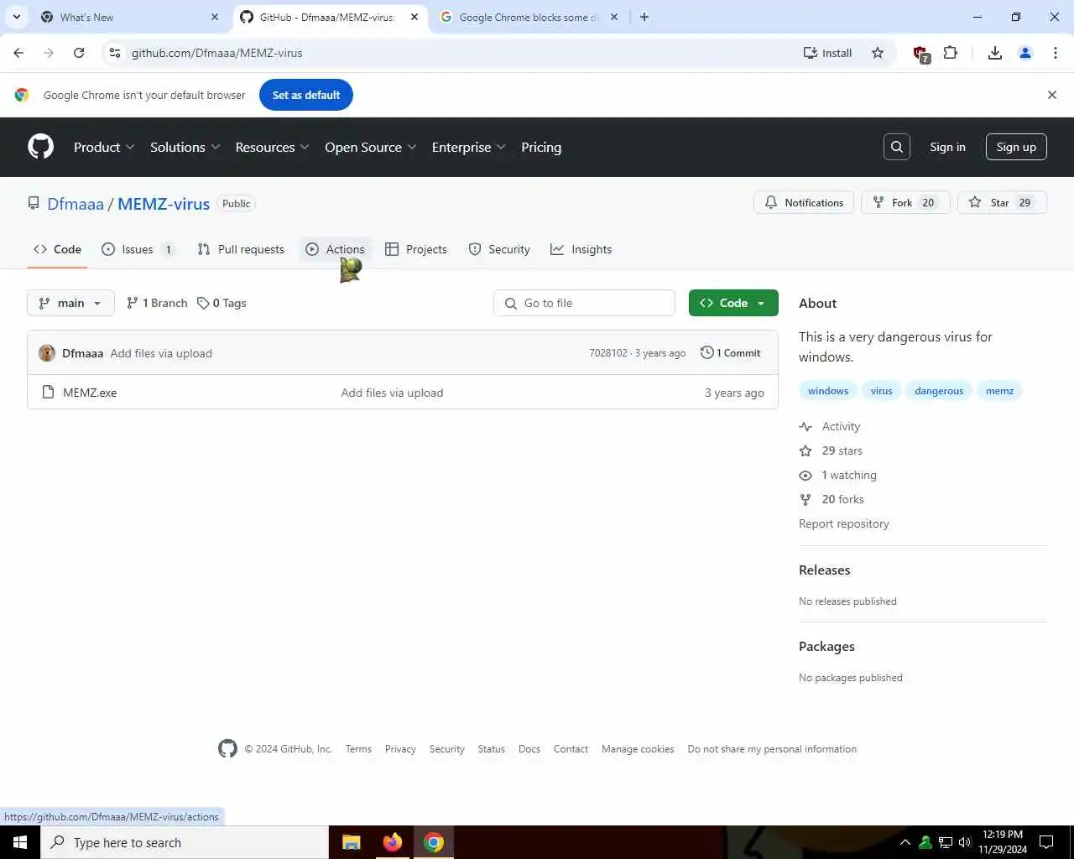The height and width of the screenshot is (859, 1074).
Task: Dismiss the default browser banner
Action: pos(1052,95)
